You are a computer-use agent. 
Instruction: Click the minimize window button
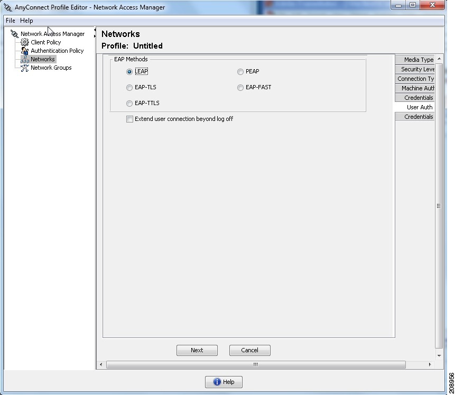(x=398, y=5)
